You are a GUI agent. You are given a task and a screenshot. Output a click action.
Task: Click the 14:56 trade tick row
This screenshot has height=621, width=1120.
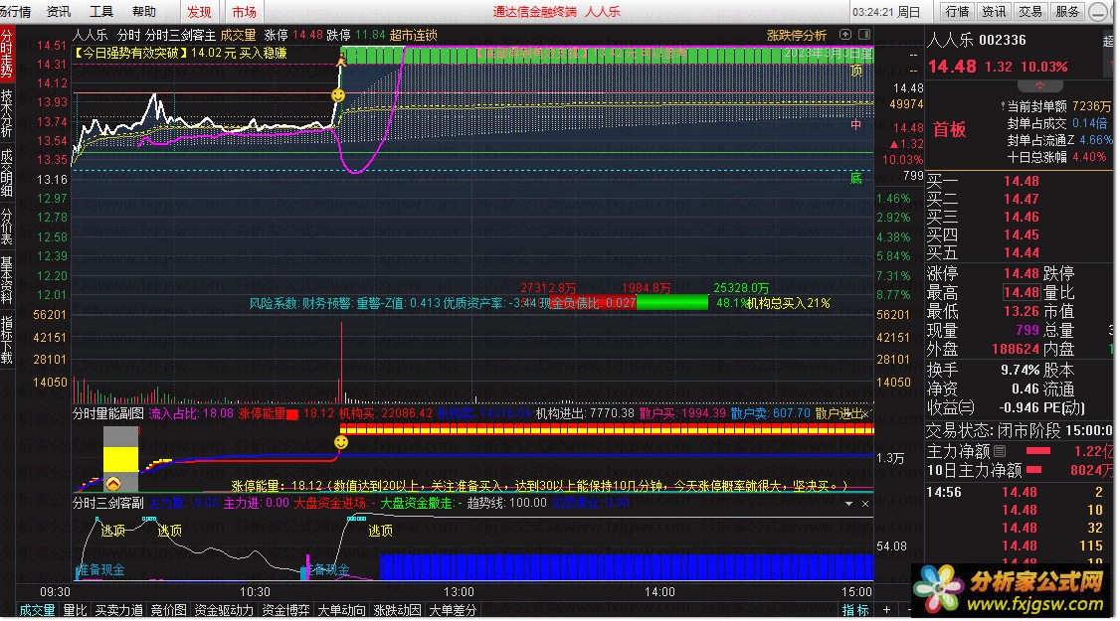(1021, 493)
